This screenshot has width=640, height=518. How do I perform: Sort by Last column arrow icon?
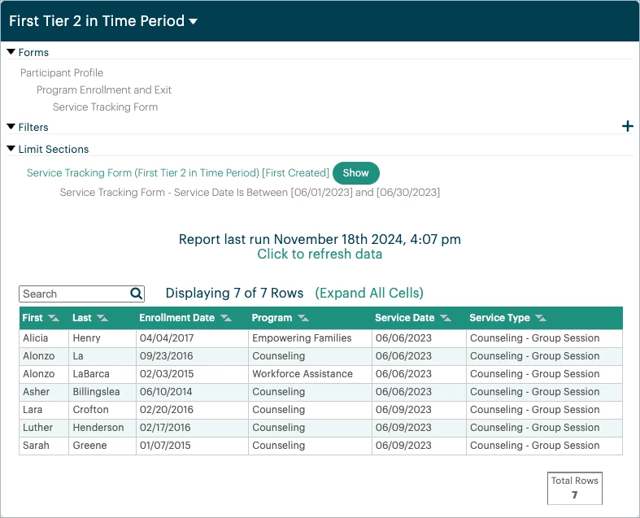pos(102,318)
